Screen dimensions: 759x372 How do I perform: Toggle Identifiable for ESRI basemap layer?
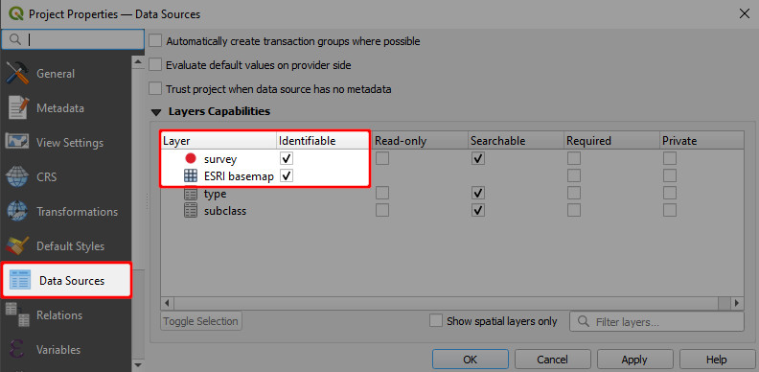[287, 175]
